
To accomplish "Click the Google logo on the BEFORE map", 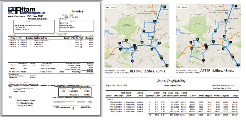I will coord(108,66).
